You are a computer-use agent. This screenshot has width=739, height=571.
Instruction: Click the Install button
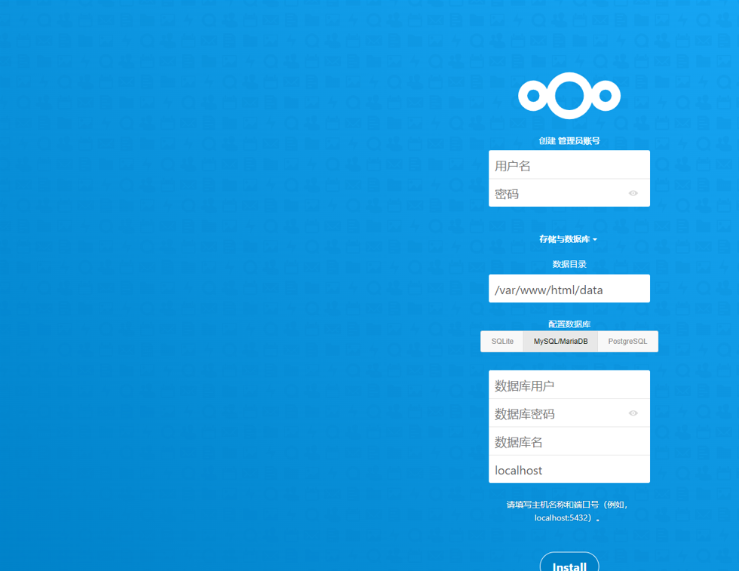click(x=569, y=563)
